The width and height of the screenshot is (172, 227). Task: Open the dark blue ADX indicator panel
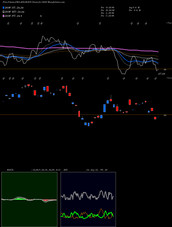click(x=88, y=199)
